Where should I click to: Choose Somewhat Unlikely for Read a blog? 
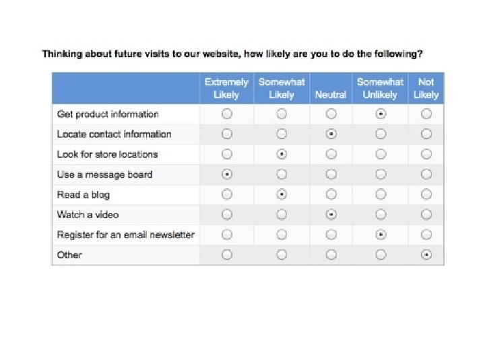pyautogui.click(x=381, y=195)
